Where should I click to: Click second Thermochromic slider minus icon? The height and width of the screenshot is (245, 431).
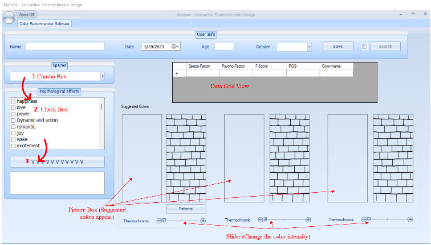(261, 219)
